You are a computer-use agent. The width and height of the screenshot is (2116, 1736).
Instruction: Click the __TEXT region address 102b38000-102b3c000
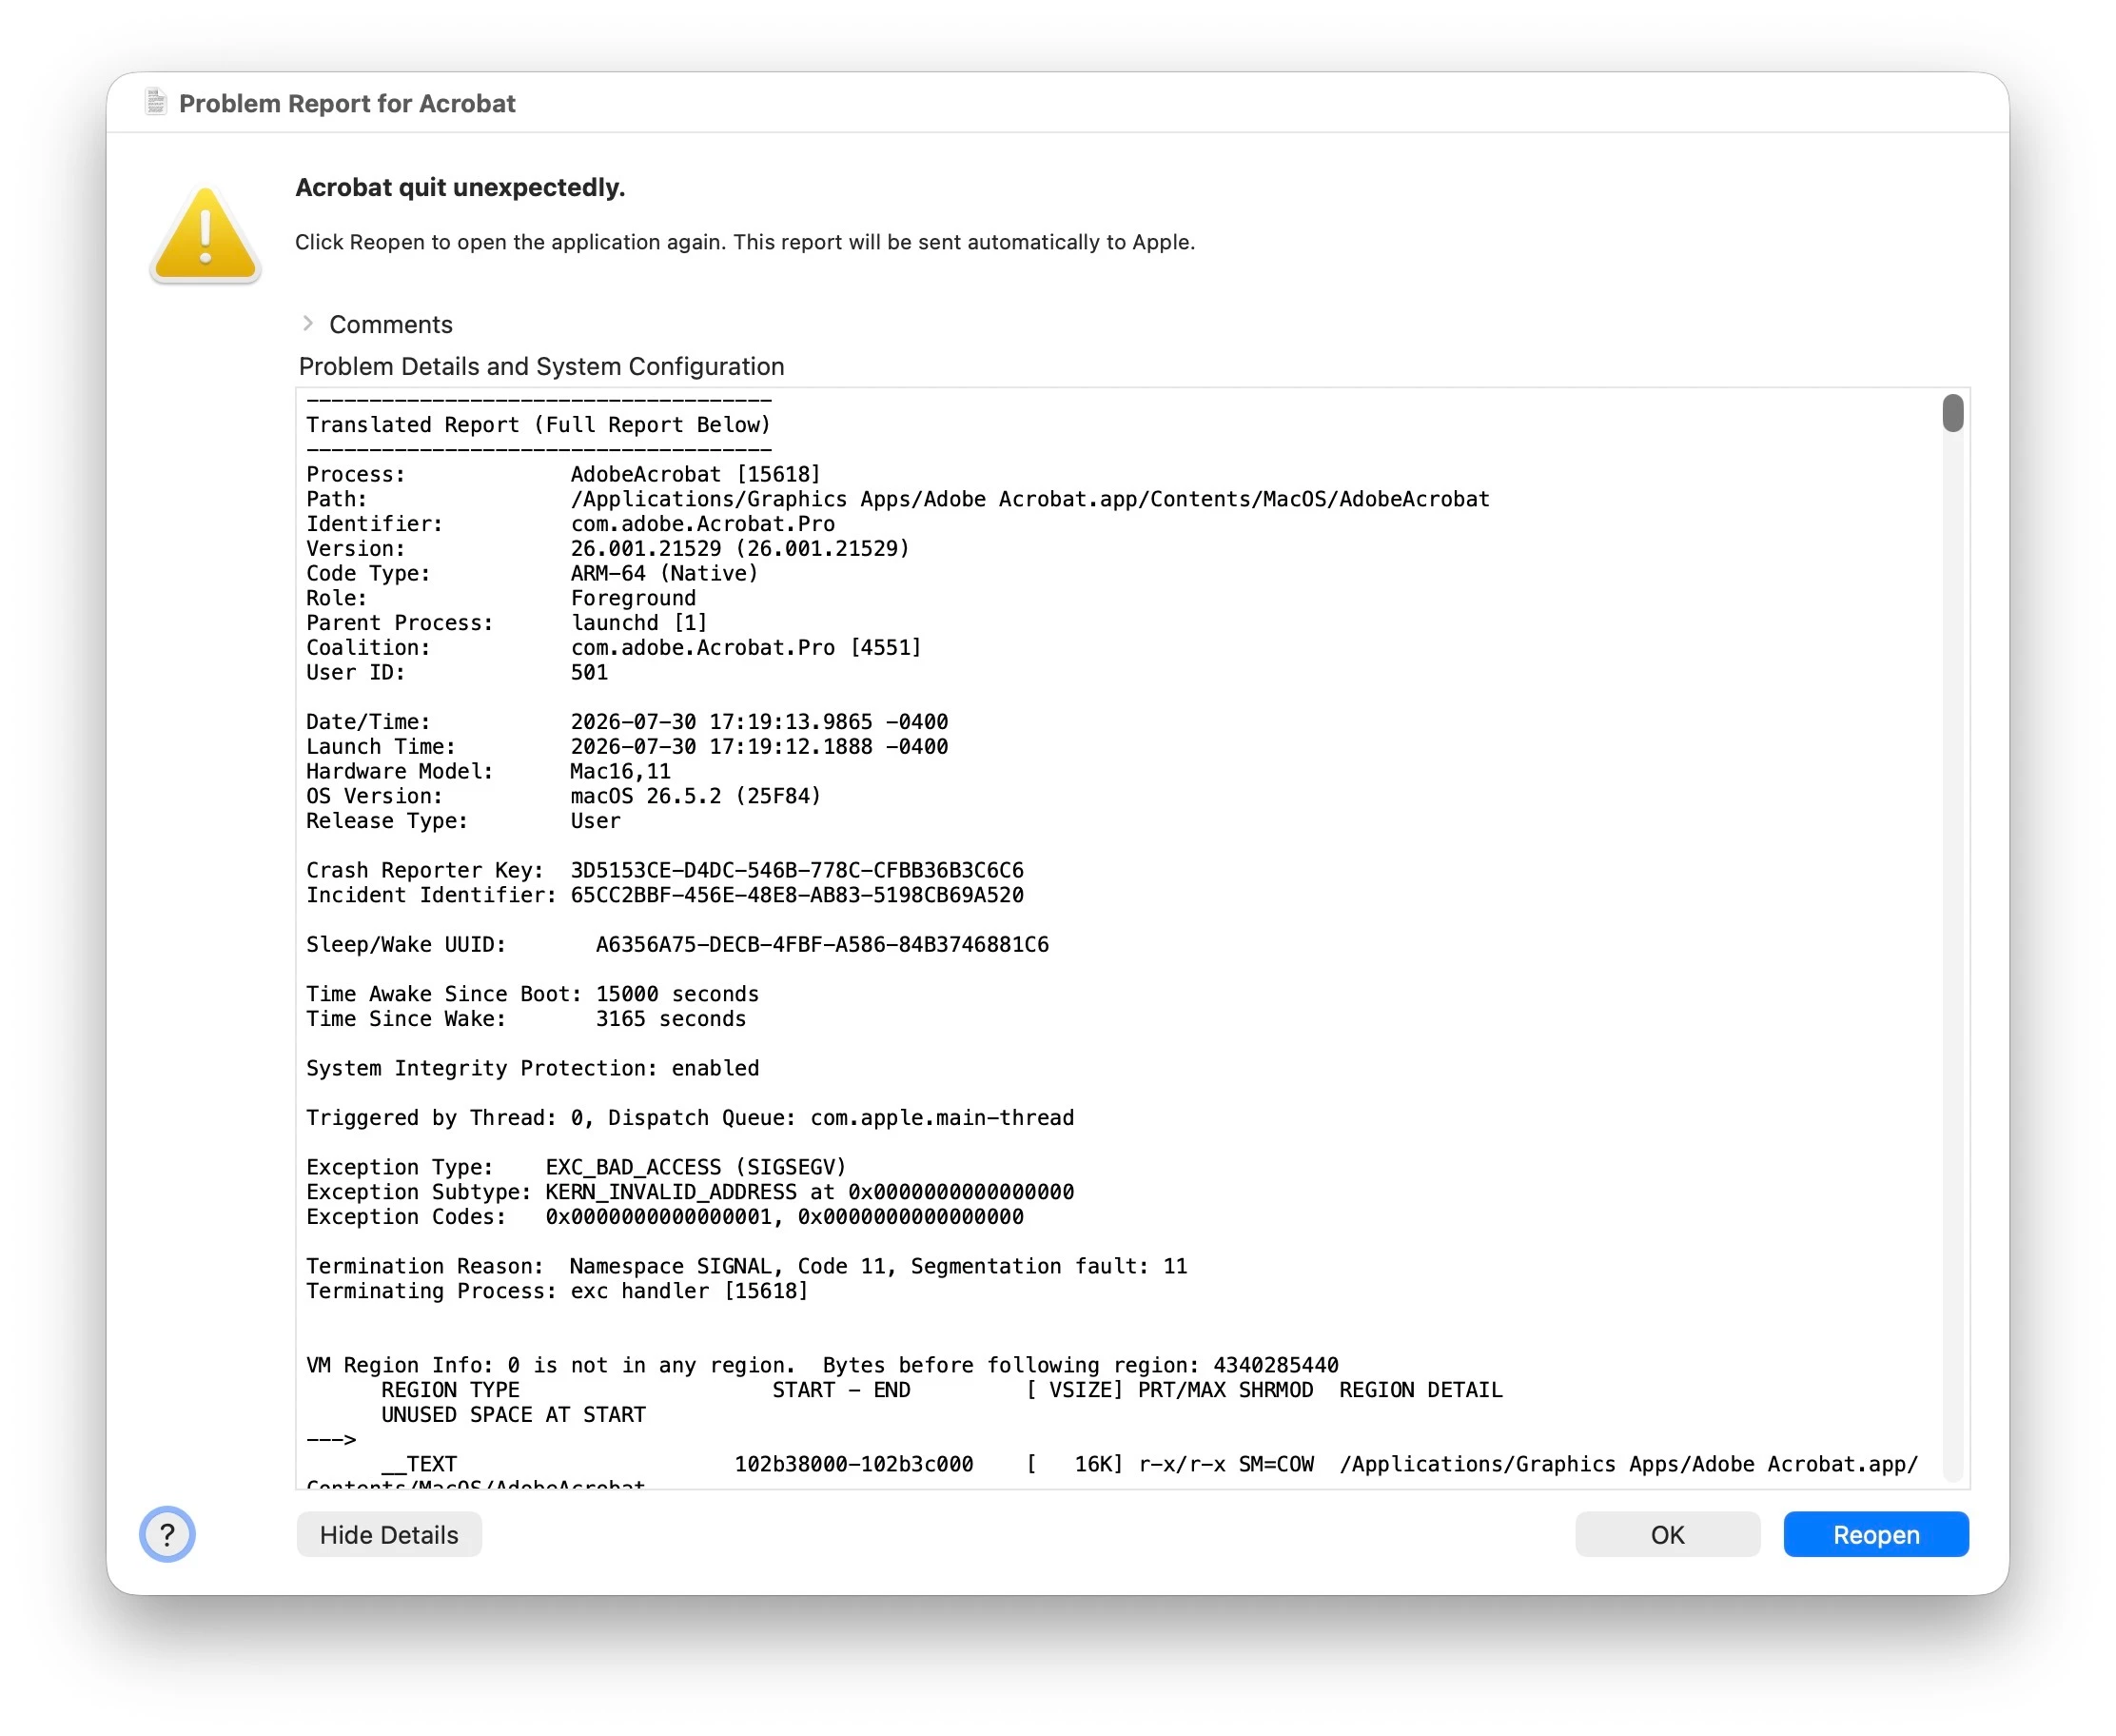(853, 1464)
